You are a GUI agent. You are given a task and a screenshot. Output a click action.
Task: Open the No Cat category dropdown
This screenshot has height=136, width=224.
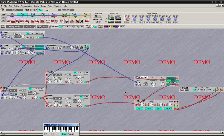(34, 26)
